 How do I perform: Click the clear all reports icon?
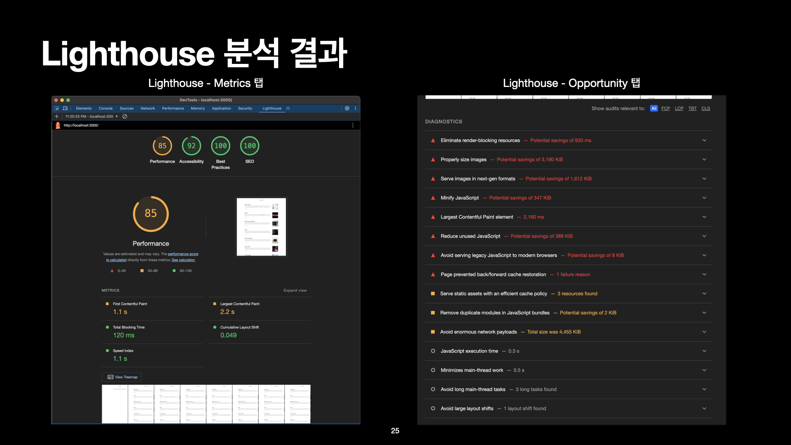tap(125, 117)
